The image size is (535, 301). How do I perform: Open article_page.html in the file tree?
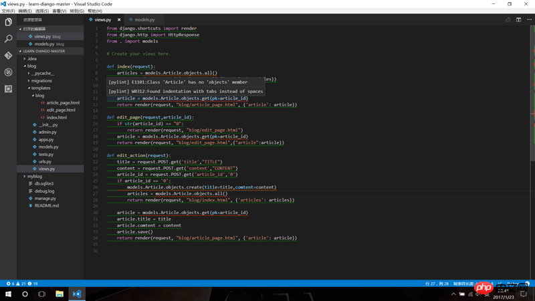(63, 103)
